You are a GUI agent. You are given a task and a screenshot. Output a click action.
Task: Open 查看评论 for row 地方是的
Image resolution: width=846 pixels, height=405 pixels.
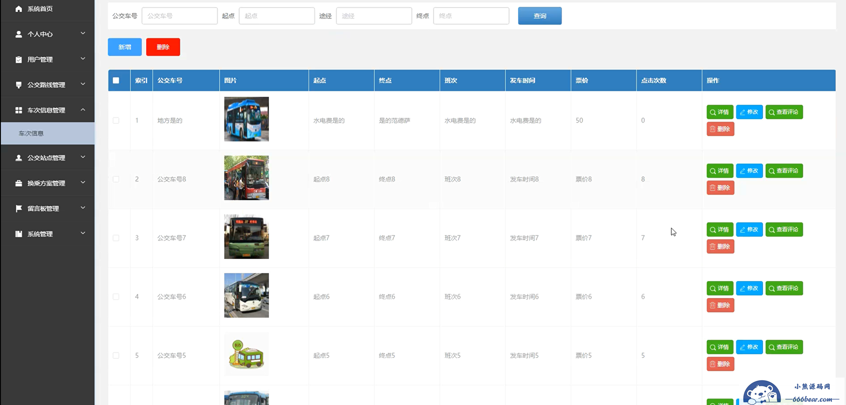784,112
